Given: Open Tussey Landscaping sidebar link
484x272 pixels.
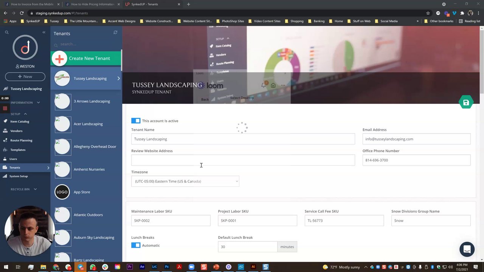Looking at the screenshot, I should point(26,89).
